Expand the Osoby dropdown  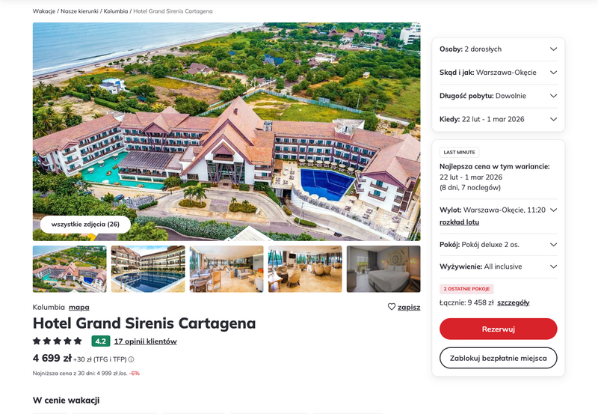tap(498, 49)
